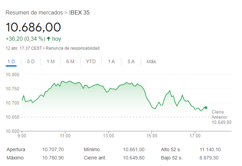Show the Máx. time range

152,61
